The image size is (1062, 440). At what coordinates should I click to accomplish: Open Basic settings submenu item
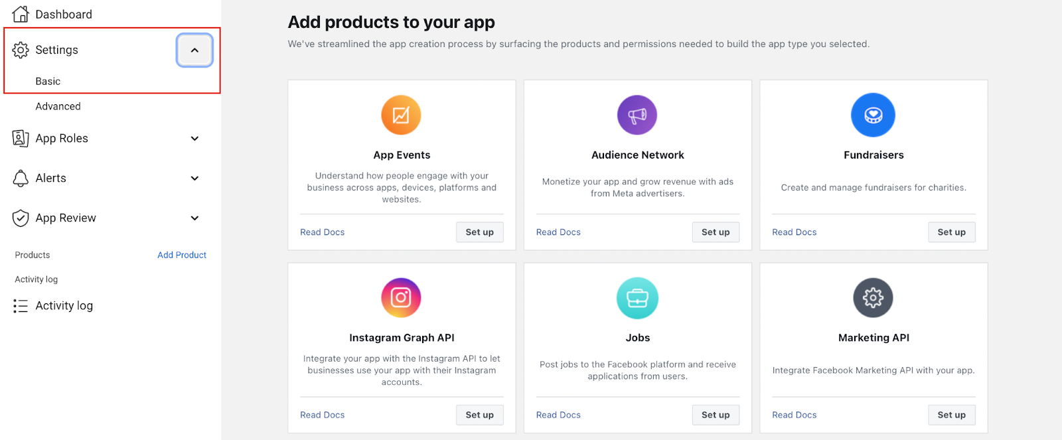[48, 81]
